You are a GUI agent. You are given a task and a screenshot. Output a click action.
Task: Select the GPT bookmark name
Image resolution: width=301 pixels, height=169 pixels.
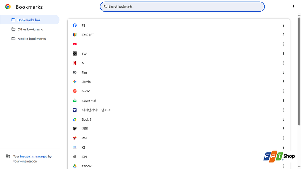click(x=84, y=157)
